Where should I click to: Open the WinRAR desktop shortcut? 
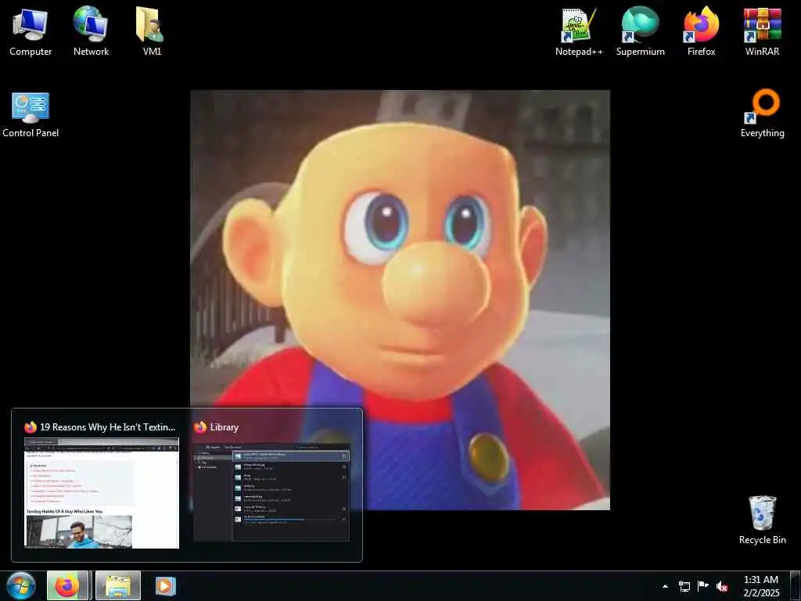[x=762, y=31]
